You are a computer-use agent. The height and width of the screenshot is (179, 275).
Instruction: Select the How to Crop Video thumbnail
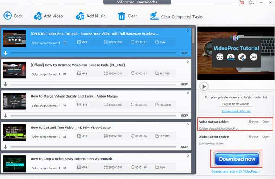tap(15, 164)
